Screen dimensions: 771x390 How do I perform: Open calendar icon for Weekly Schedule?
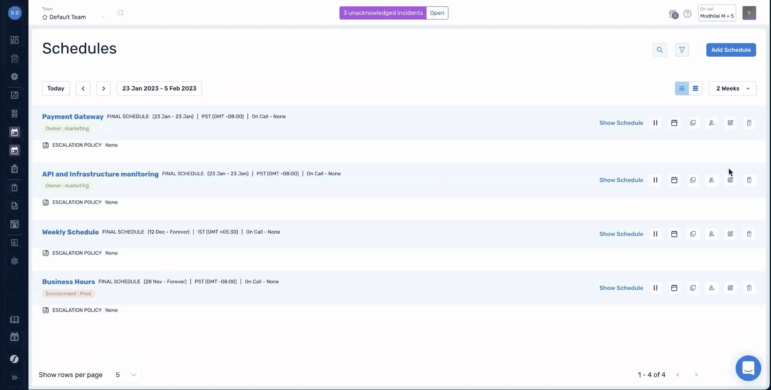pyautogui.click(x=674, y=234)
